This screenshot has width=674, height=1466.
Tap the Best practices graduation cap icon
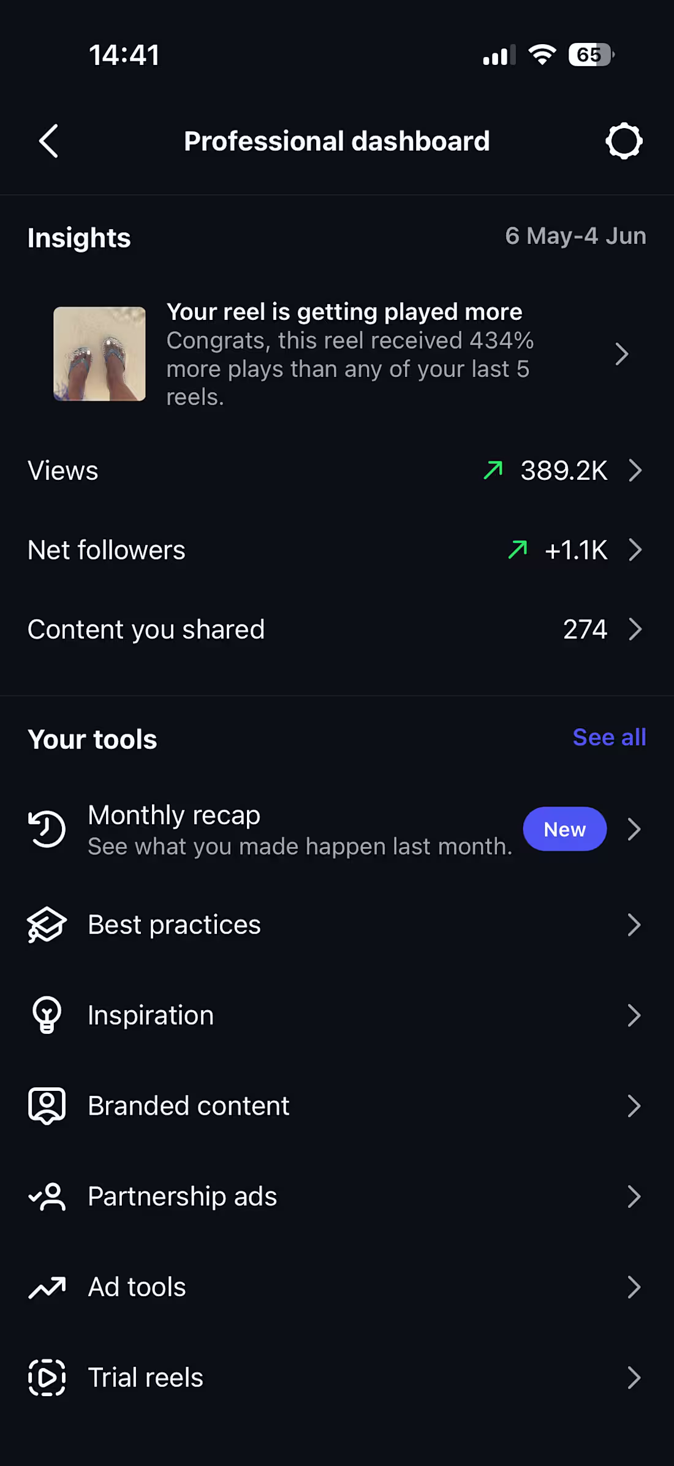coord(47,925)
